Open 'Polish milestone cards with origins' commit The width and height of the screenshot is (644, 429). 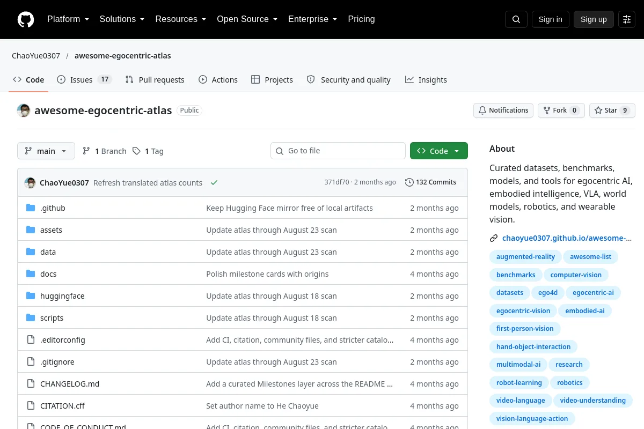pyautogui.click(x=267, y=274)
